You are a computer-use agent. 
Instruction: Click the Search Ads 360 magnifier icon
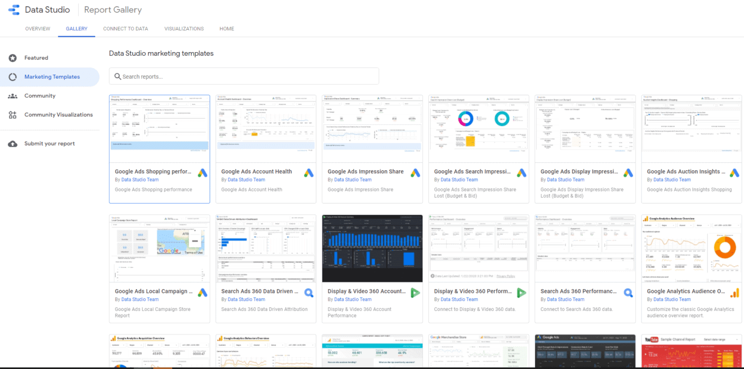point(309,292)
